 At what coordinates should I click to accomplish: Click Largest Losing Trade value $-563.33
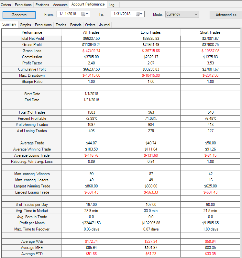[x=151, y=192]
